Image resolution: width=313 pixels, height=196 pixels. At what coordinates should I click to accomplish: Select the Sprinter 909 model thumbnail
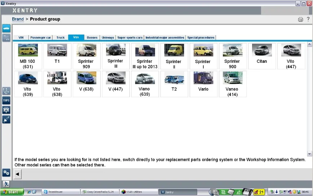(x=86, y=56)
